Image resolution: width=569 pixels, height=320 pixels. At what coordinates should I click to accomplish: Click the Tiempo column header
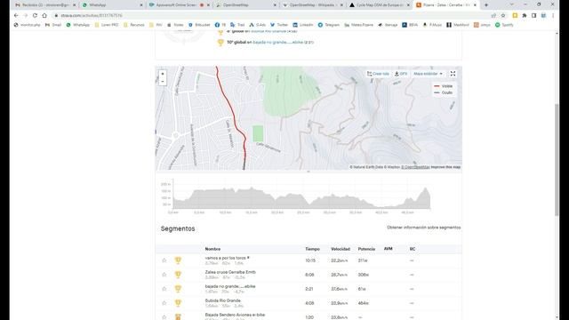(312, 249)
